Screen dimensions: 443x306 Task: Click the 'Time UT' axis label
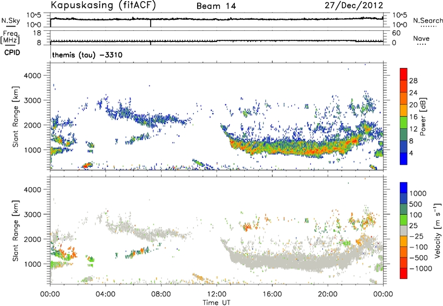tap(217, 303)
